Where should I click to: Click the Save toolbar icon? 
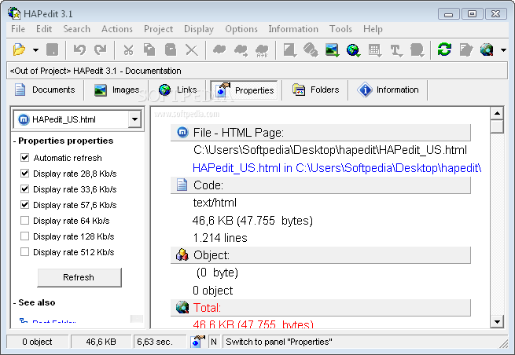tap(52, 49)
